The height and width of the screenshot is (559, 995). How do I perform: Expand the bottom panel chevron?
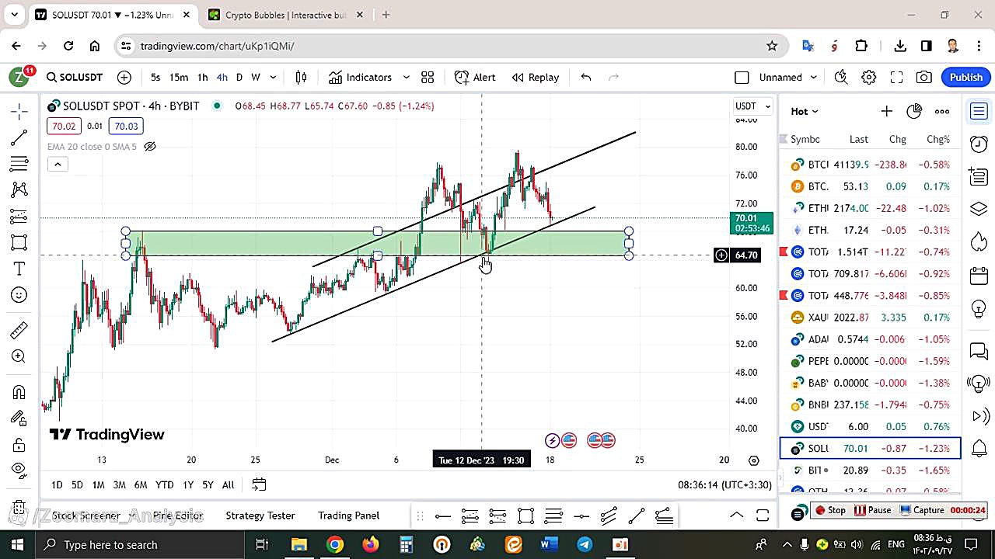735,516
